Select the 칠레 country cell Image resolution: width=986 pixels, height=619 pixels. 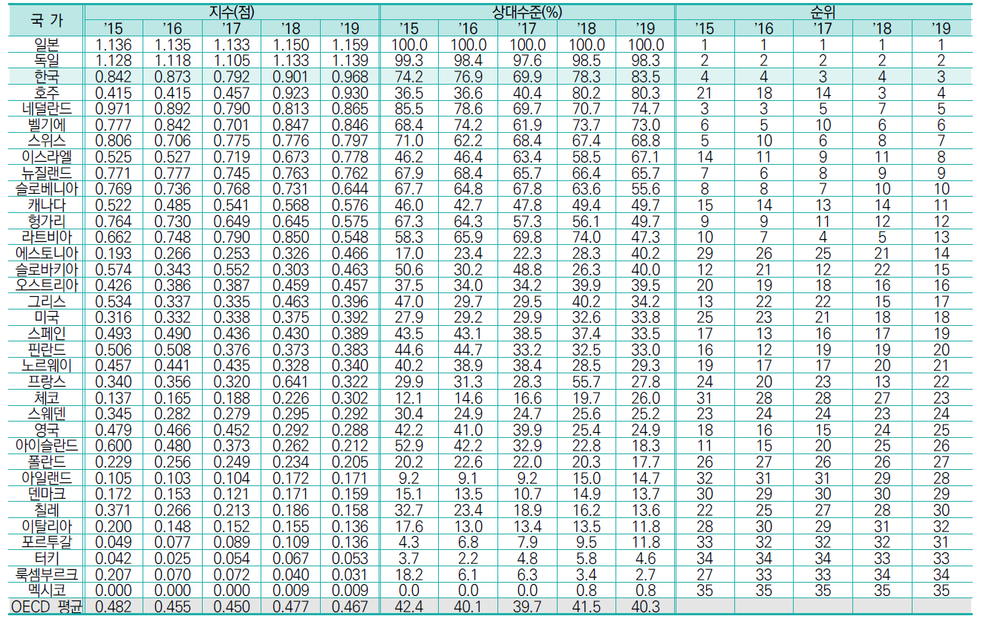click(x=45, y=510)
